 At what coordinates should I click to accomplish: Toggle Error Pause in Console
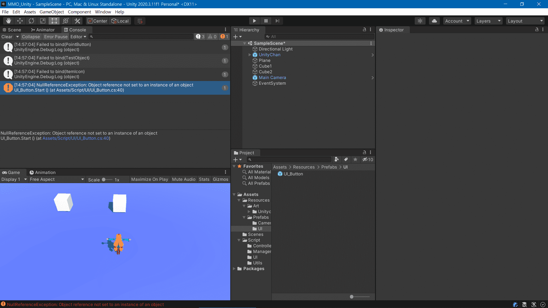[x=56, y=37]
